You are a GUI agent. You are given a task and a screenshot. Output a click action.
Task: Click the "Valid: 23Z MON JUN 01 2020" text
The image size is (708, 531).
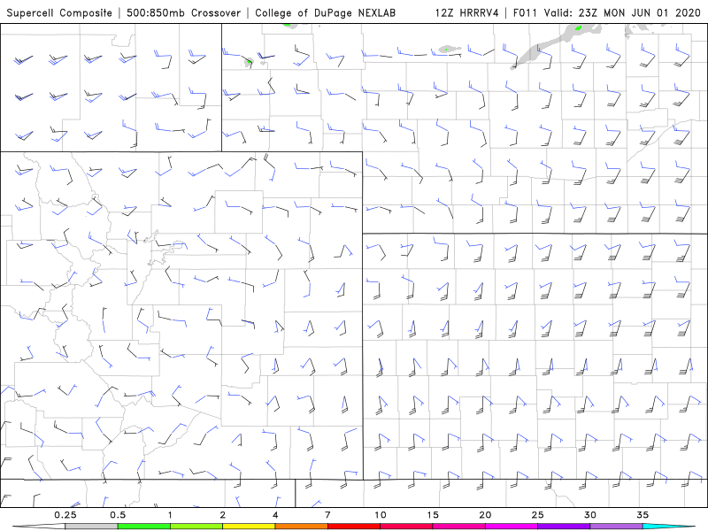click(x=622, y=12)
